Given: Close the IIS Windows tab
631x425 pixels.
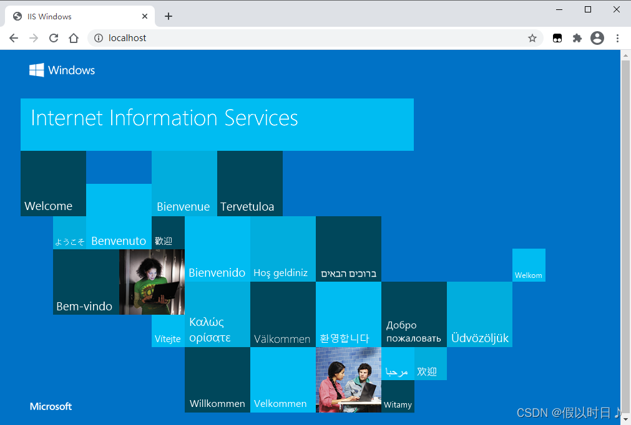Looking at the screenshot, I should click(145, 16).
